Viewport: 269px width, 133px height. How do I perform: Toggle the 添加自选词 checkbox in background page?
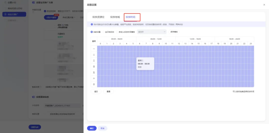pyautogui.click(x=45, y=11)
